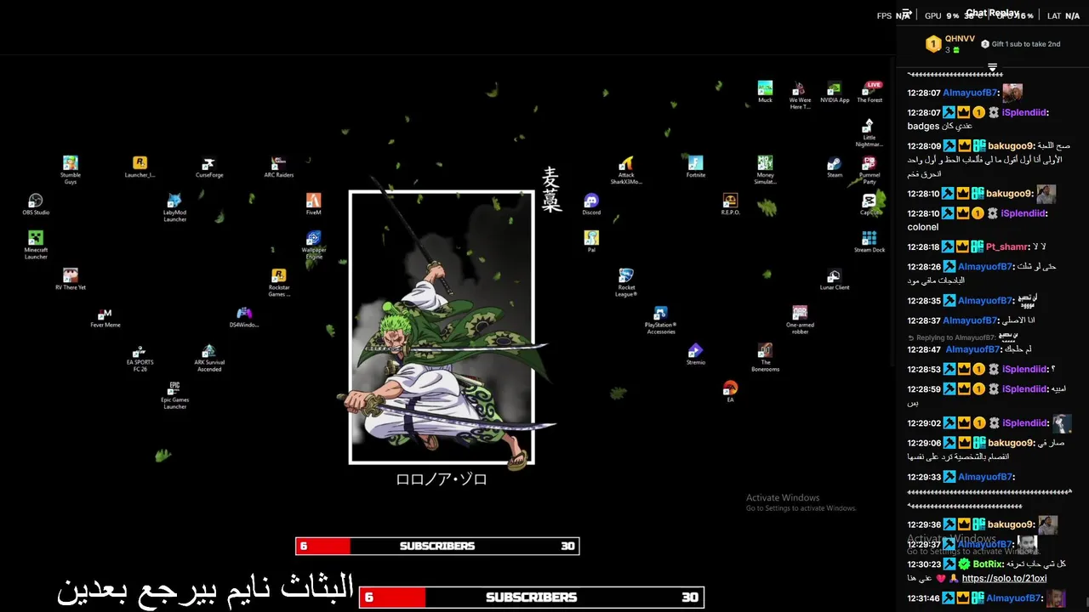This screenshot has width=1089, height=612.
Task: Click the Chat Replay header title
Action: click(993, 13)
